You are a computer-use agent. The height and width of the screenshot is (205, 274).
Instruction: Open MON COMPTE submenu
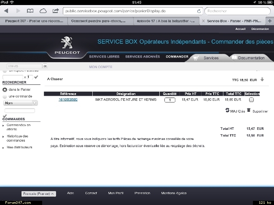(x=101, y=67)
